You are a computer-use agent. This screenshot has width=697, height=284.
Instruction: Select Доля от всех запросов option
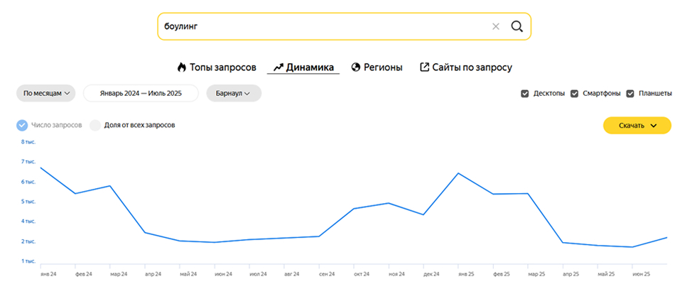(95, 125)
